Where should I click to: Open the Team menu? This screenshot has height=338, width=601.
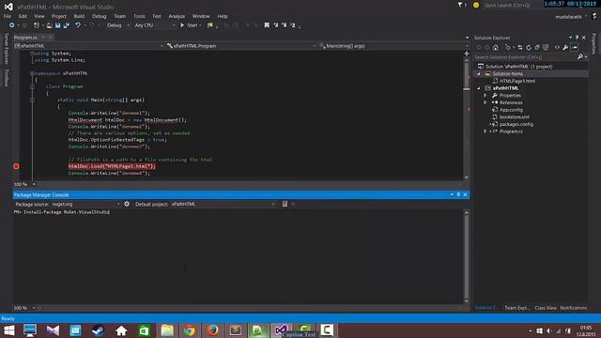coord(119,16)
